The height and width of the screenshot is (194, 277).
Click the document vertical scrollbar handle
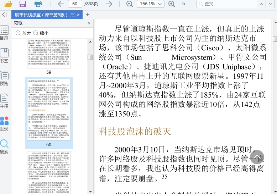click(x=275, y=39)
